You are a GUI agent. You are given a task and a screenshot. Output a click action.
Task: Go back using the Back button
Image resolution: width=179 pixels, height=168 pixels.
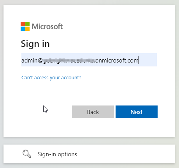93,112
